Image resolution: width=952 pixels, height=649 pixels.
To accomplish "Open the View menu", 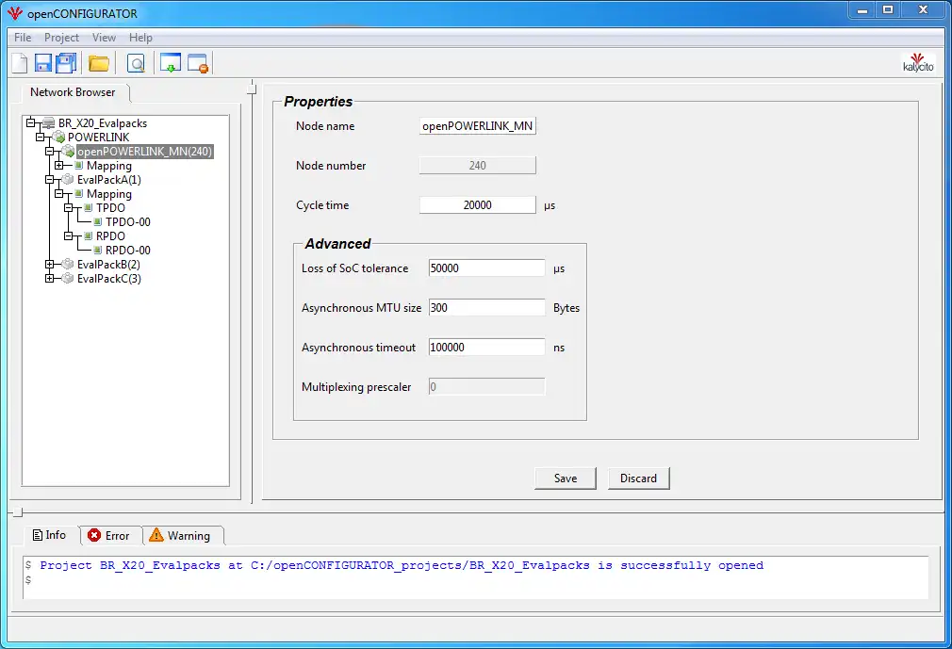I will pos(104,38).
